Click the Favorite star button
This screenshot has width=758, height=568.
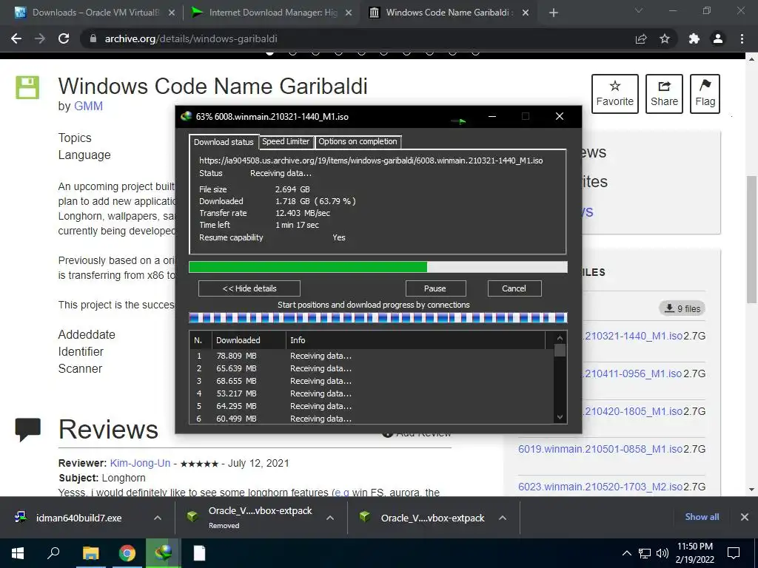[615, 94]
